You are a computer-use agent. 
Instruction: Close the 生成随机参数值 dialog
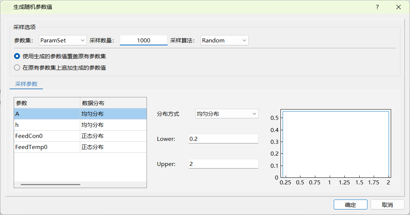[399, 7]
